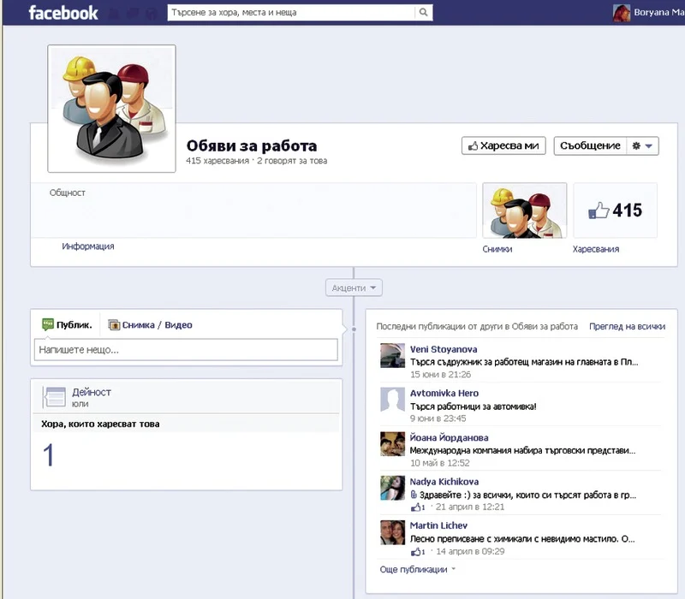Click the 9 юни в 23:45 timestamp

tap(438, 418)
